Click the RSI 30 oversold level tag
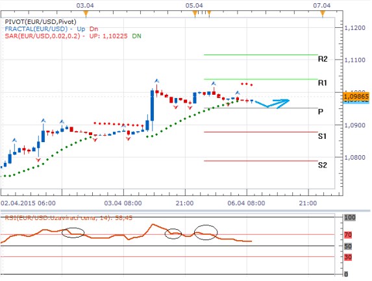Screen dimensions: 372x281 click(348, 257)
